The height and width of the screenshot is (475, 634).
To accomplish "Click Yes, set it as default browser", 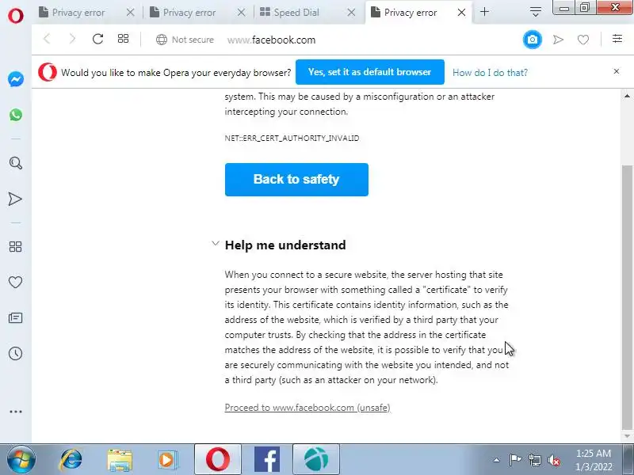I will tap(369, 72).
